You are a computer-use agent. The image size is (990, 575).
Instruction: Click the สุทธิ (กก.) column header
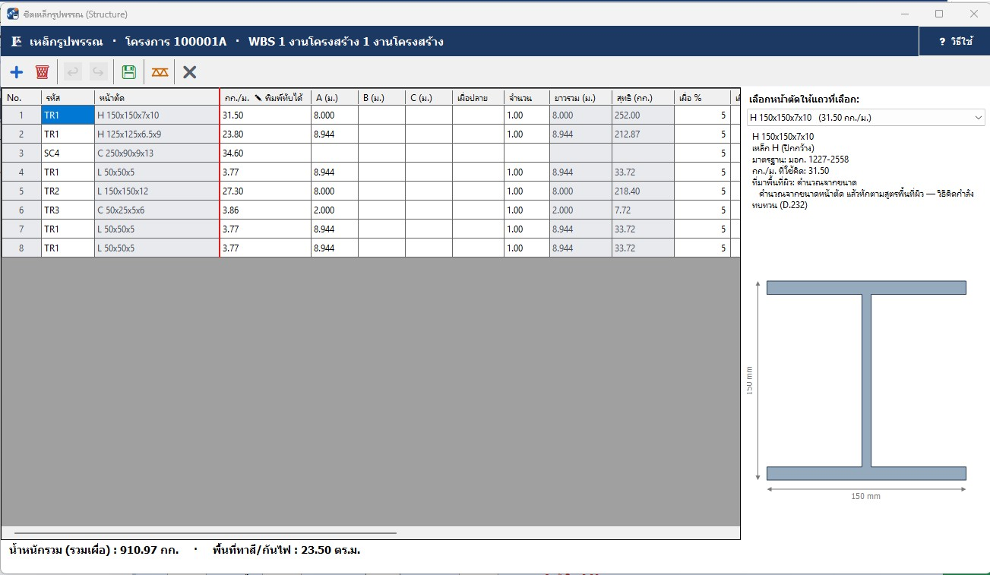pos(643,97)
